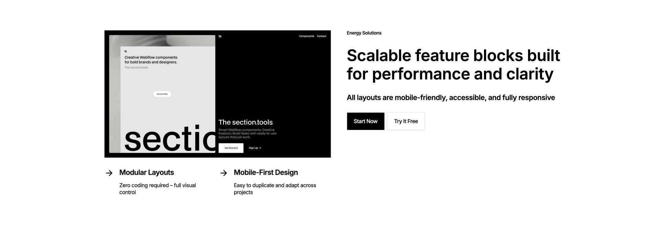
Task: Click the mobile-friendly subheading text
Action: point(451,97)
